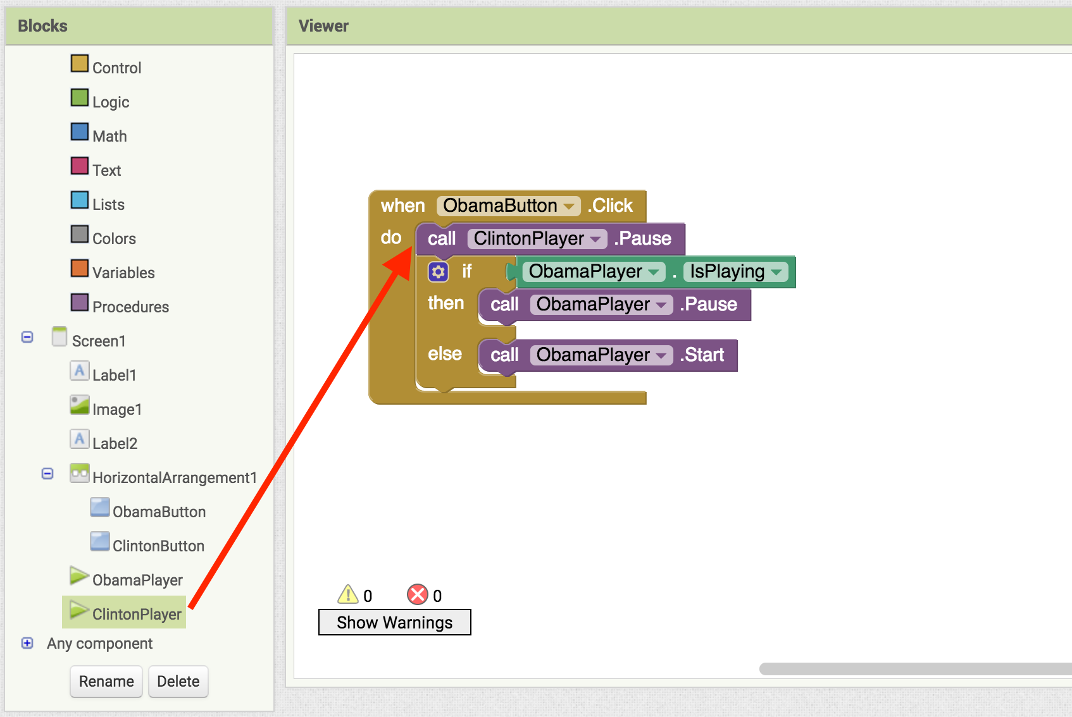Open the IsPlaying property dropdown
This screenshot has height=717, width=1072.
tap(776, 272)
